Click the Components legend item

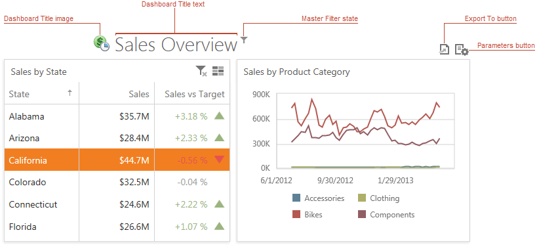(386, 214)
